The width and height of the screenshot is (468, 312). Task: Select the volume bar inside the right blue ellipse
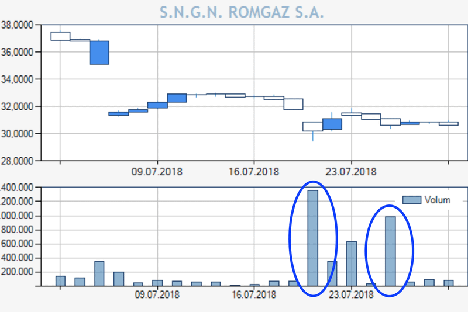click(x=390, y=251)
